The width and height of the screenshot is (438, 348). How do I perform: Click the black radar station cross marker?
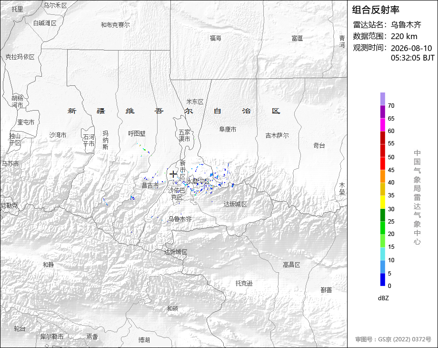[x=173, y=174]
